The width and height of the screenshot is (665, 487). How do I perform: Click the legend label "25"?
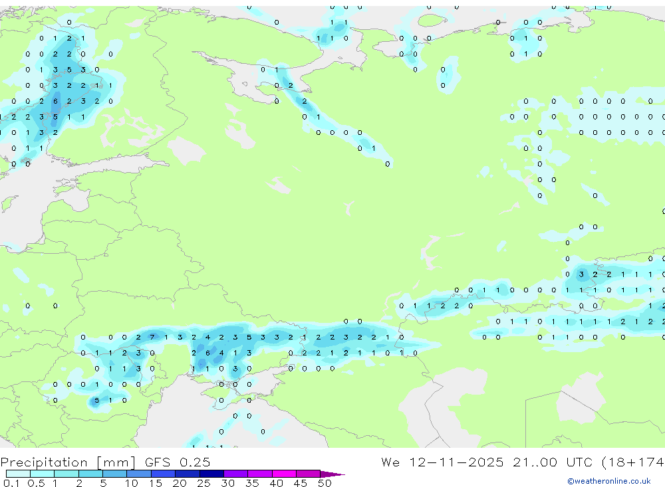tap(203, 483)
